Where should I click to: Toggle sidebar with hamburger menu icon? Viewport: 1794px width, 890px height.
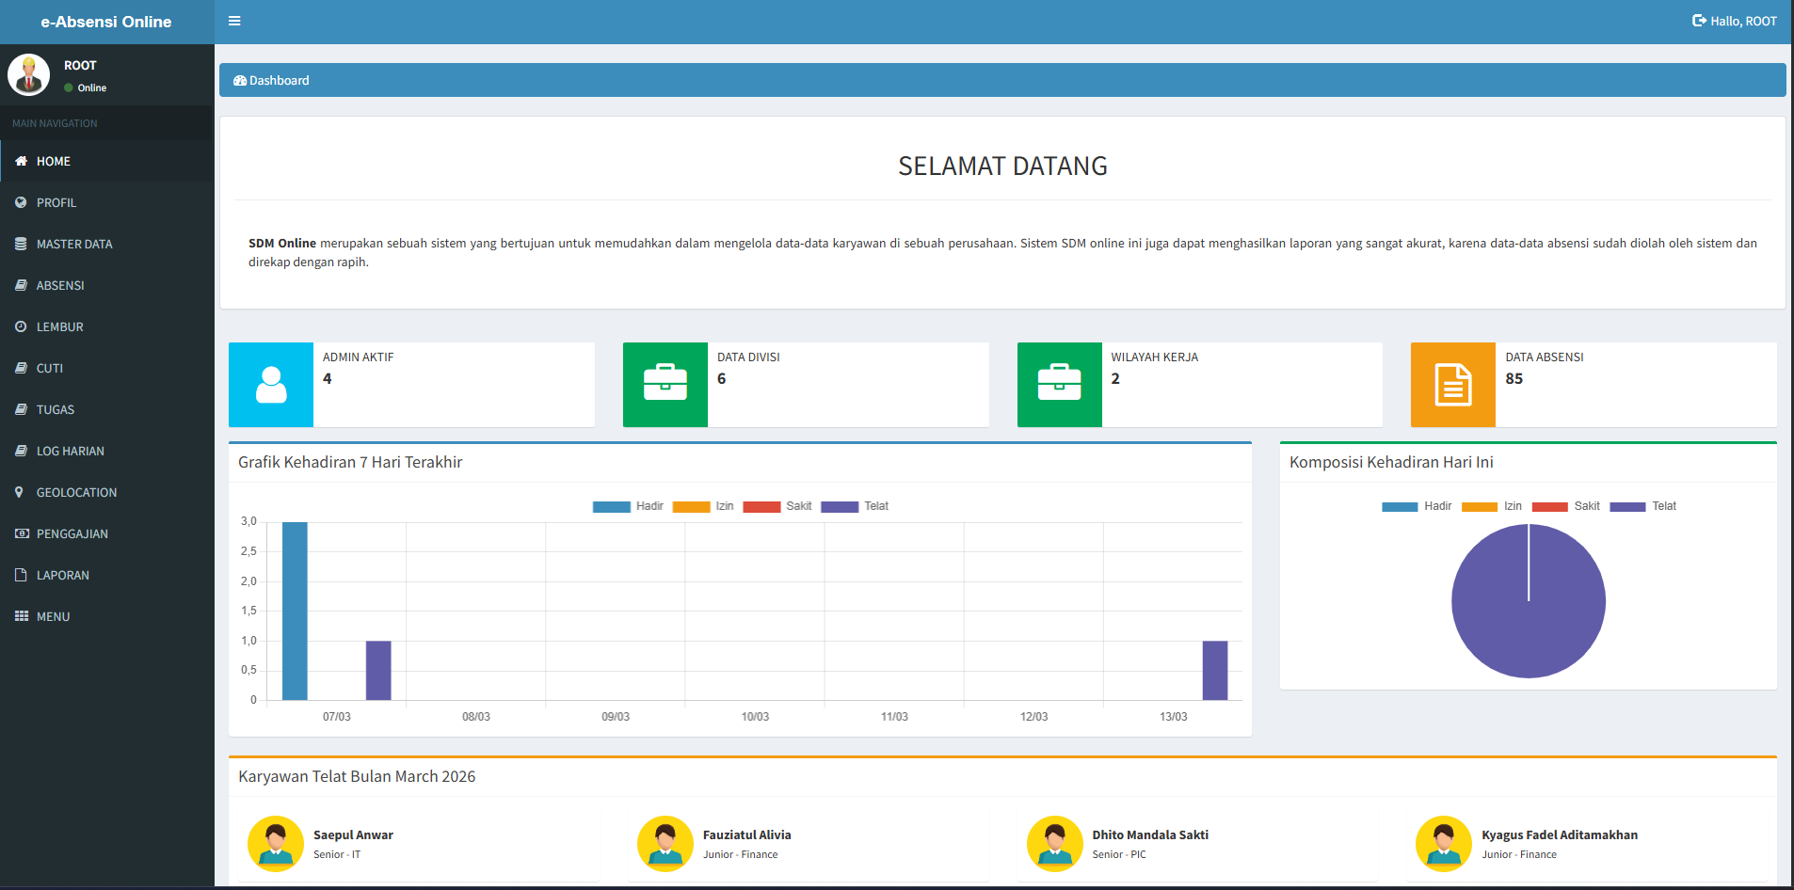pos(234,21)
